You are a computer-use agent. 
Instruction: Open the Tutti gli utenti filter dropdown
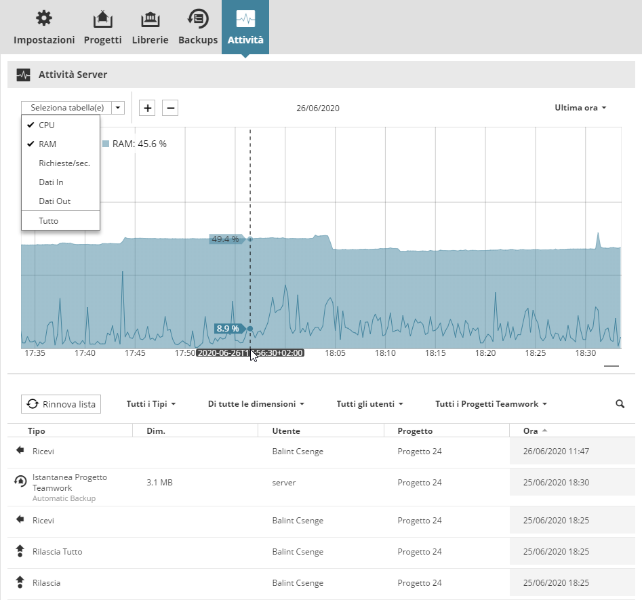click(369, 404)
